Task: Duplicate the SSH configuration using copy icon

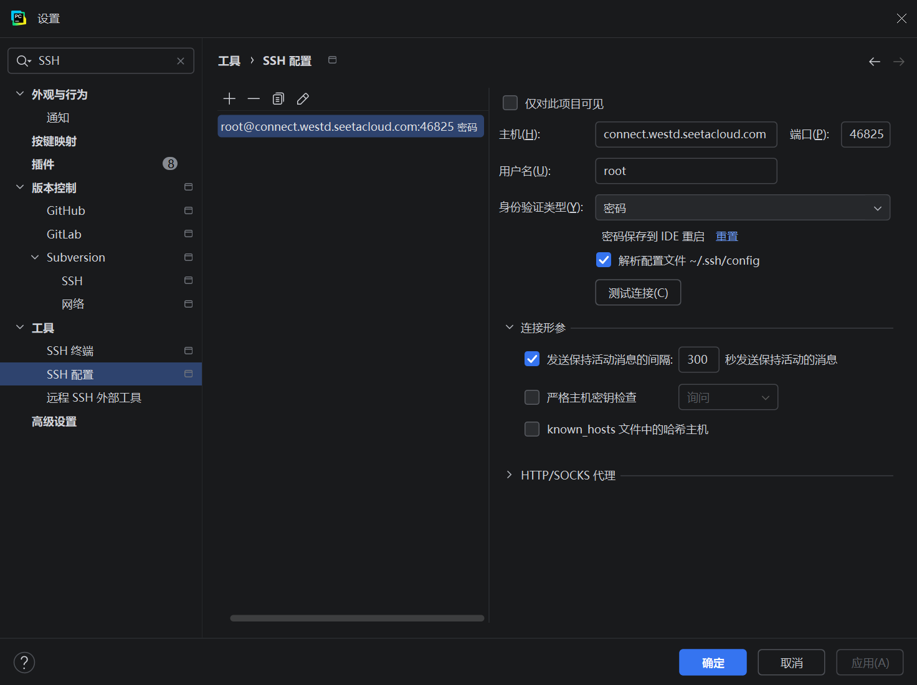Action: click(278, 98)
